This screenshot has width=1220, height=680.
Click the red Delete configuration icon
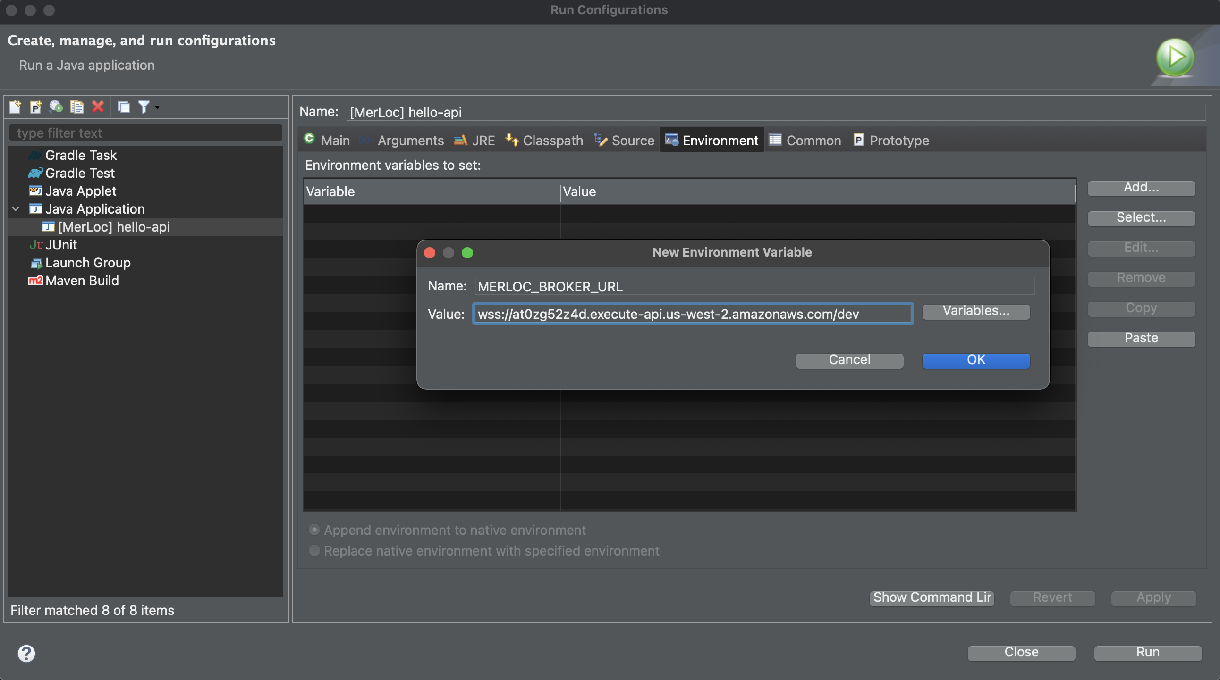click(98, 107)
